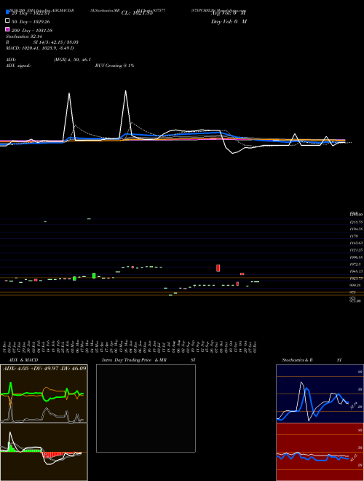The height and width of the screenshot is (481, 364).
Task: Click the white 50 Day EMA legend swatch
Action: [x=7, y=21]
